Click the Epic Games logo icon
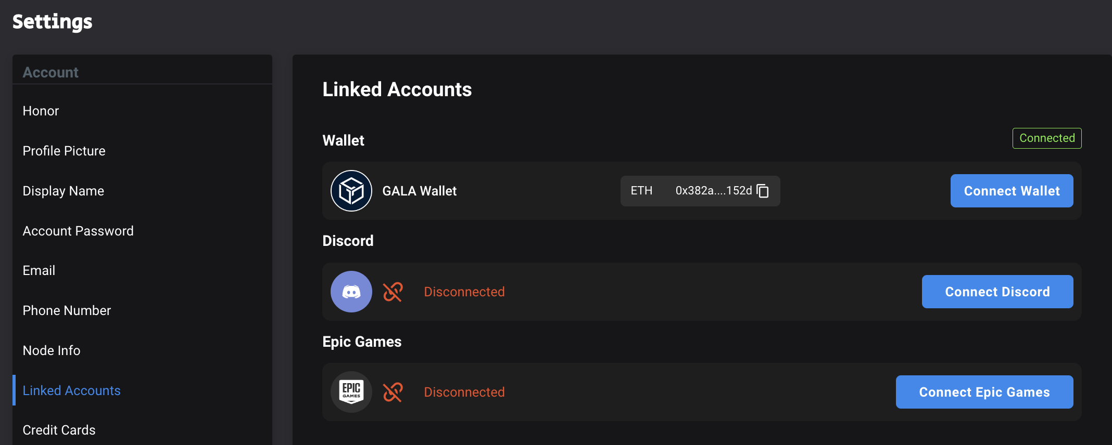The width and height of the screenshot is (1112, 445). pyautogui.click(x=351, y=392)
